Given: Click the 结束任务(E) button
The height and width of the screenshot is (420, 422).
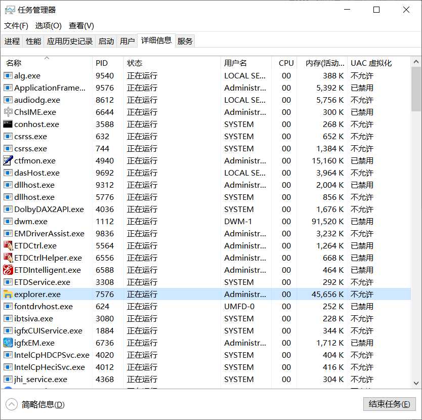Looking at the screenshot, I should (x=390, y=404).
